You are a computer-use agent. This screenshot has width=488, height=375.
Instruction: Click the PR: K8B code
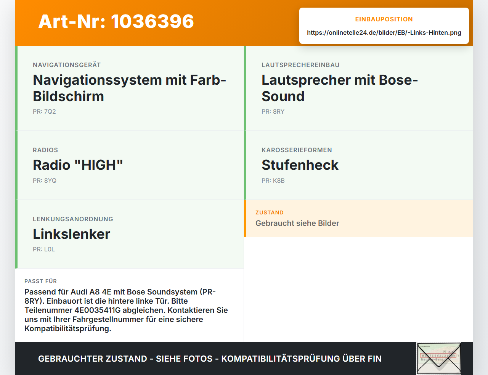(273, 181)
